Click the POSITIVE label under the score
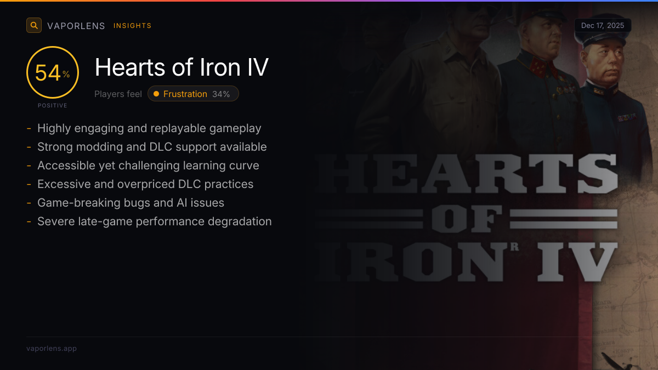 click(53, 105)
